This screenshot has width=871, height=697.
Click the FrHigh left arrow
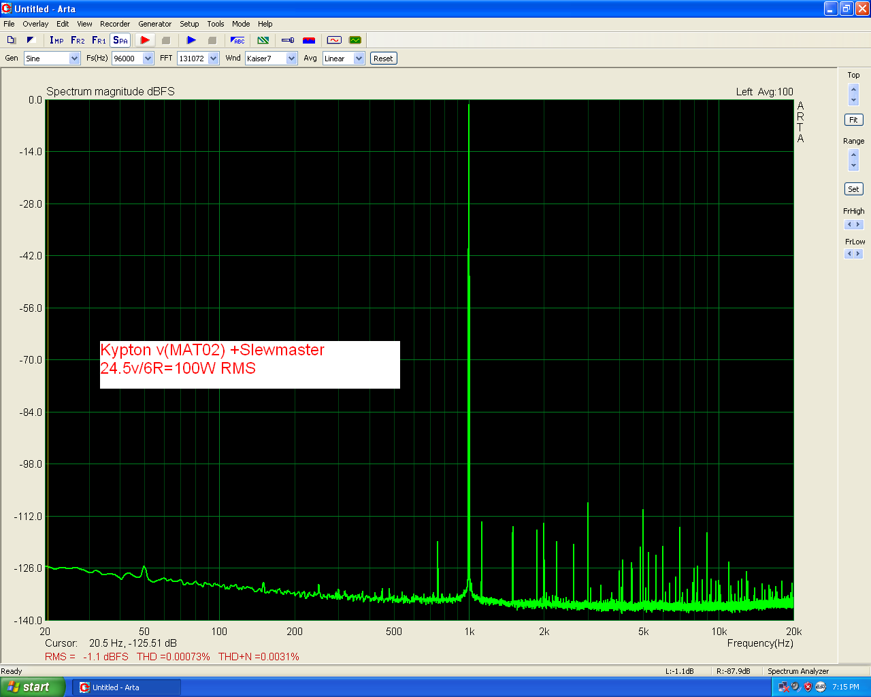pyautogui.click(x=849, y=225)
